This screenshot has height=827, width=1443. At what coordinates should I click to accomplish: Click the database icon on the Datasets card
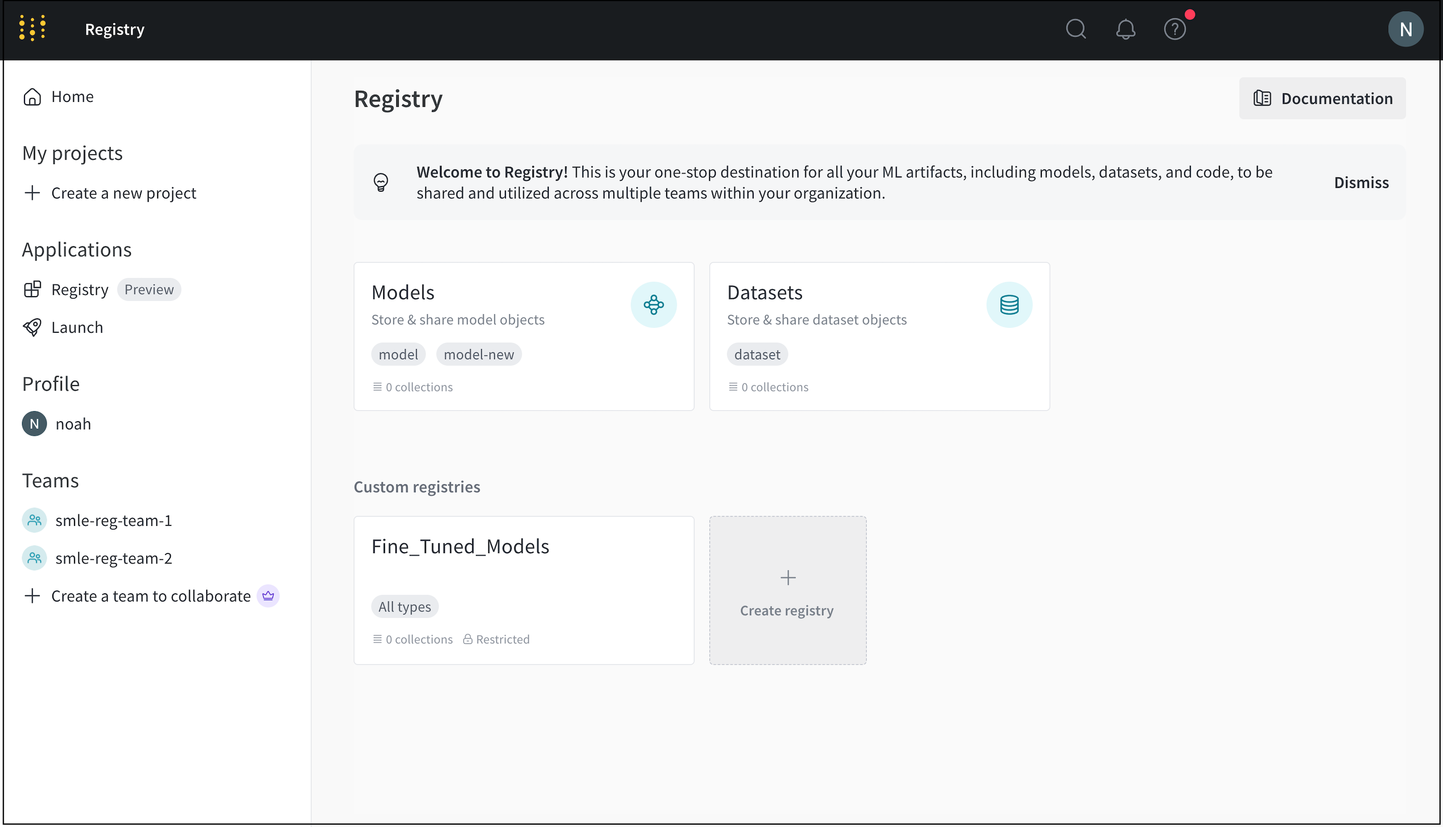pyautogui.click(x=1009, y=304)
